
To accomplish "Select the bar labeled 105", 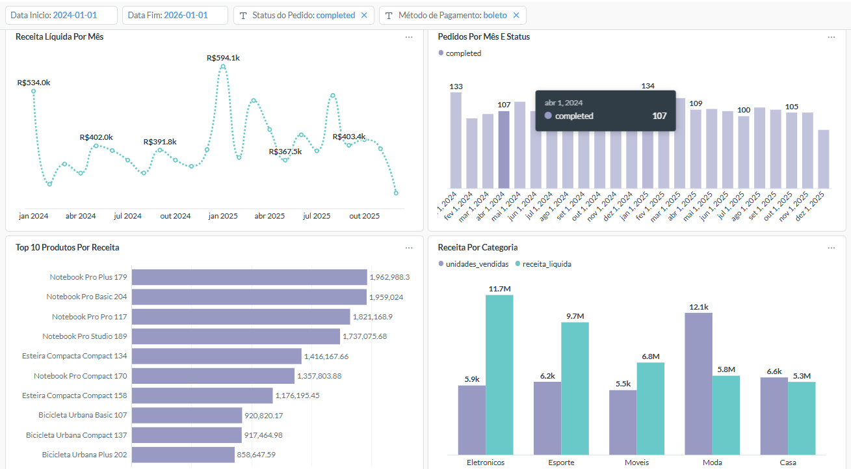I will (x=791, y=151).
